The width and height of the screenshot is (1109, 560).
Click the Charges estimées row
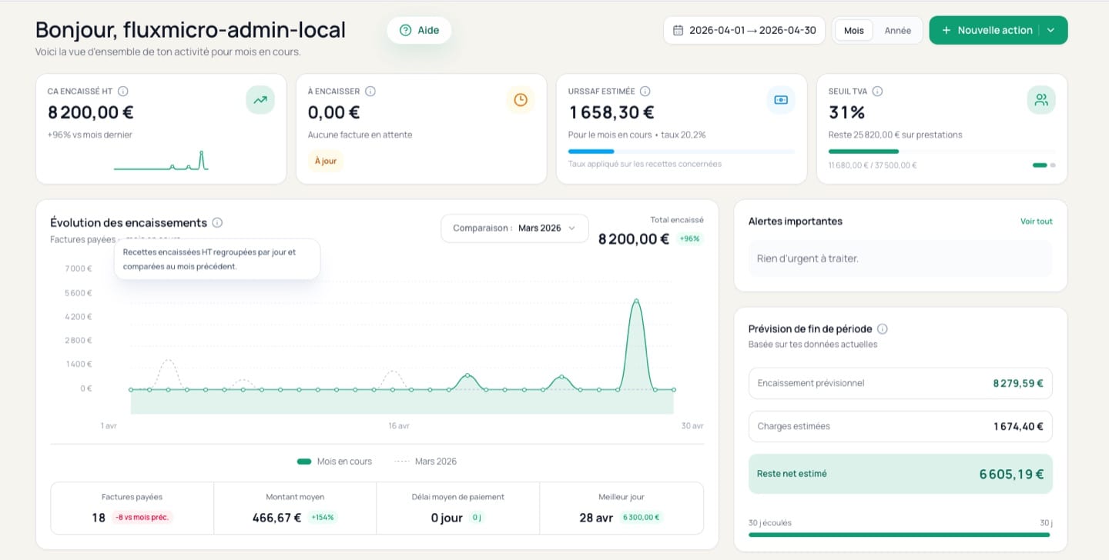coord(900,426)
